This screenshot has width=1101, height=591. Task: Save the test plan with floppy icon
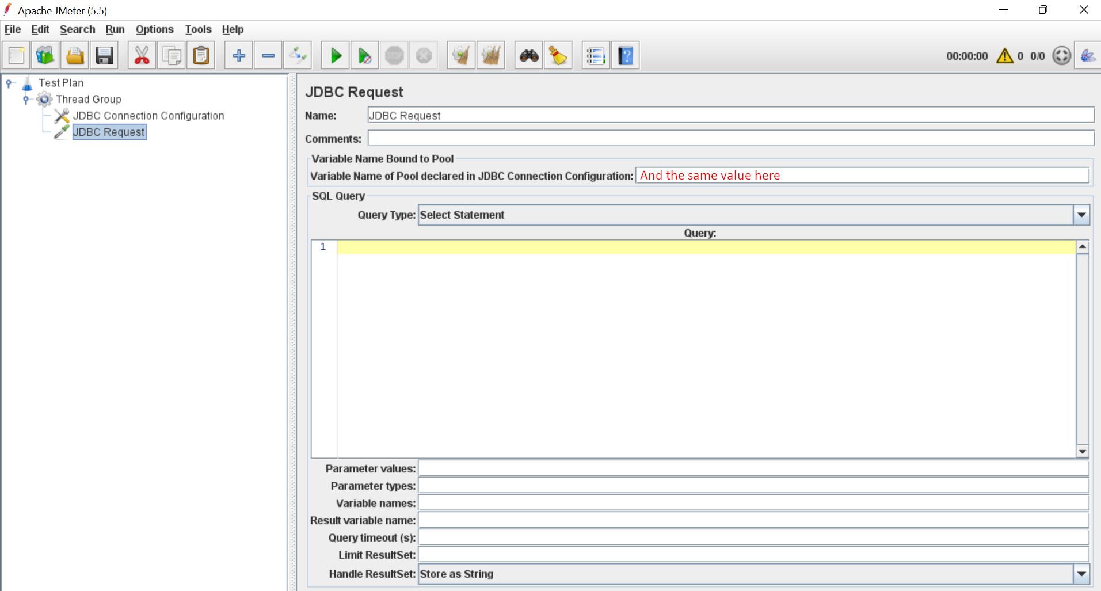click(x=104, y=56)
